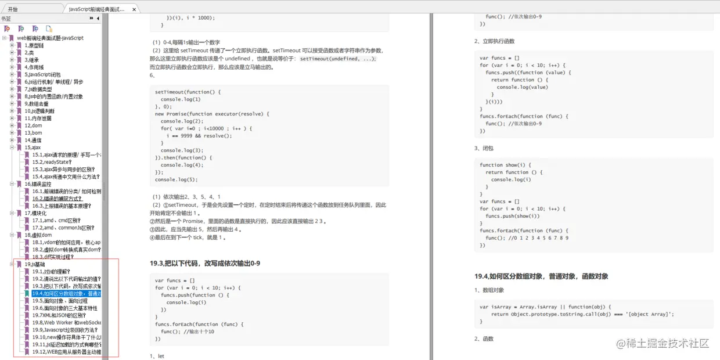Image resolution: width=720 pixels, height=360 pixels.
Task: Open bookmark 19.6,面向对象的三大基本特性
Action: pos(64,308)
